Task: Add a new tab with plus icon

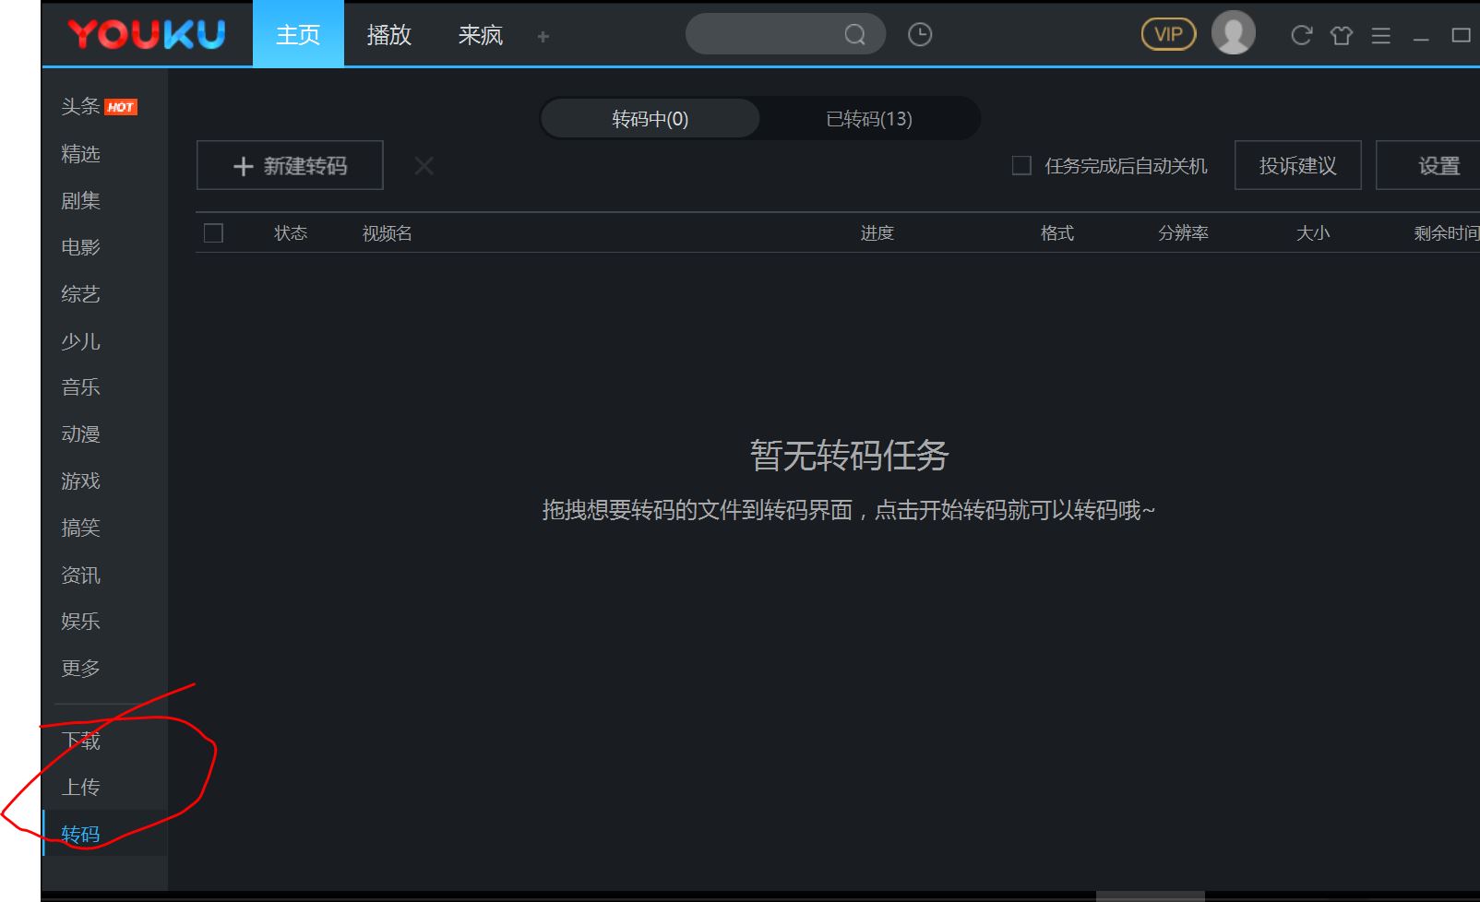Action: pyautogui.click(x=543, y=36)
